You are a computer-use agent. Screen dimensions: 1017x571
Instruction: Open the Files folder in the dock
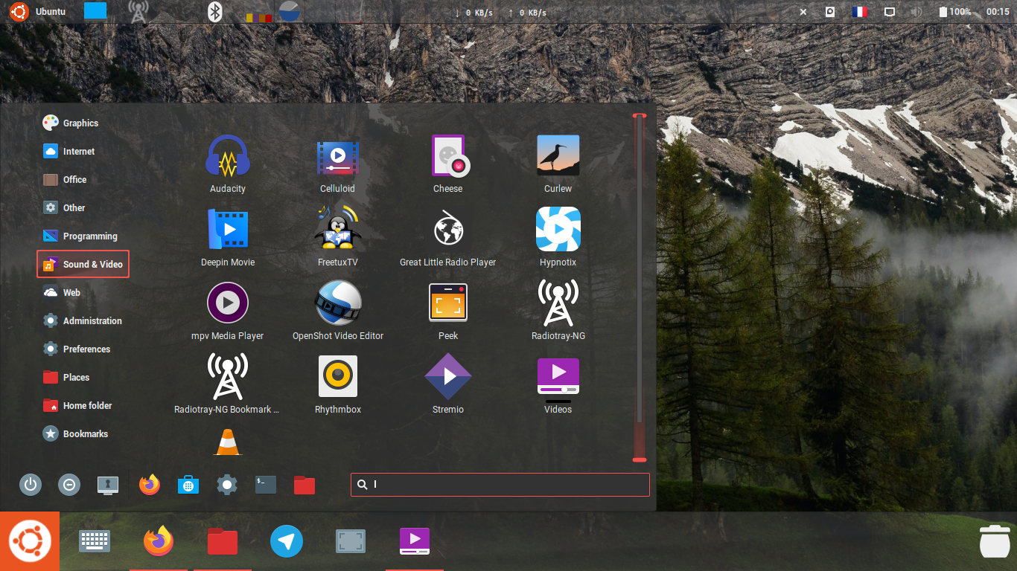click(x=223, y=541)
